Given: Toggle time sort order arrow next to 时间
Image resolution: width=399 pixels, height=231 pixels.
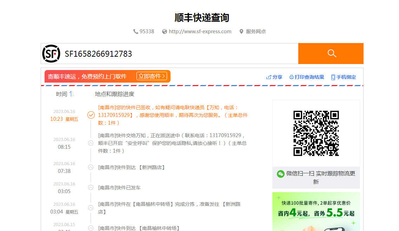Looking at the screenshot, I should [x=72, y=94].
